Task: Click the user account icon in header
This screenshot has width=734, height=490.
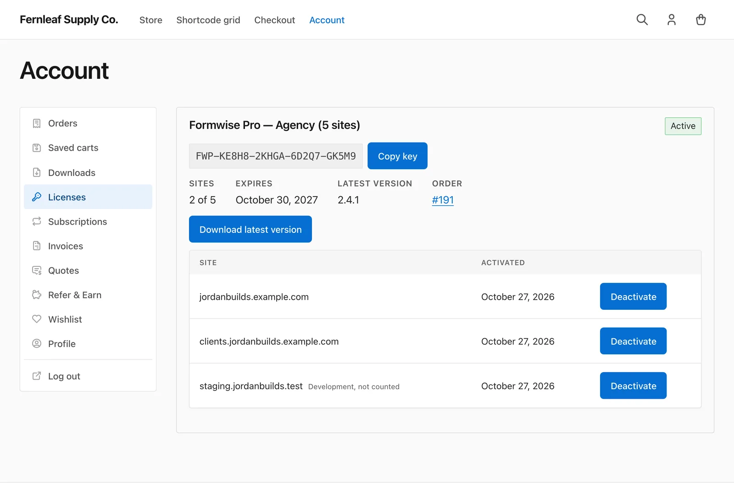Action: 671,20
